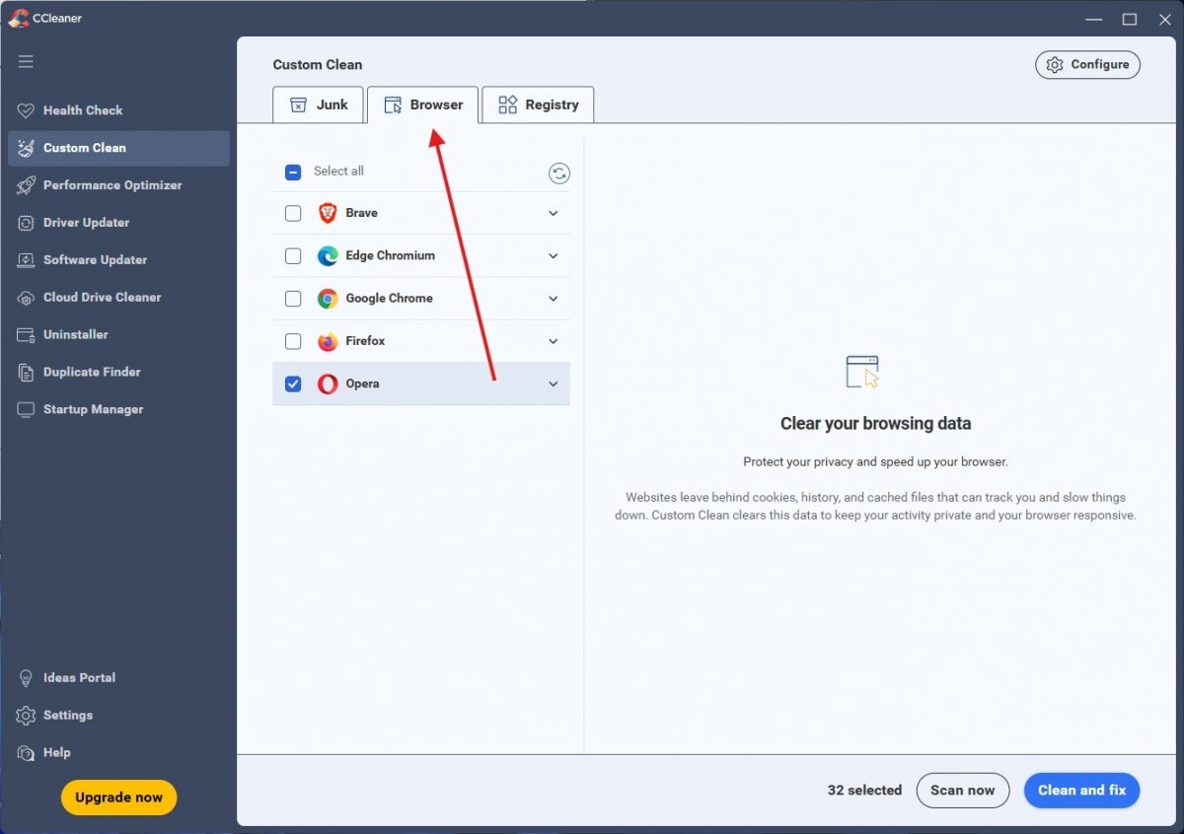This screenshot has width=1184, height=834.
Task: Open Performance Optimizer rocket icon
Action: pos(26,185)
